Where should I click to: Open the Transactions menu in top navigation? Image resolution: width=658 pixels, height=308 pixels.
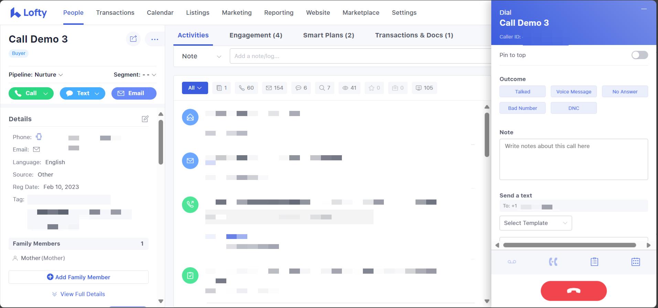tap(115, 13)
